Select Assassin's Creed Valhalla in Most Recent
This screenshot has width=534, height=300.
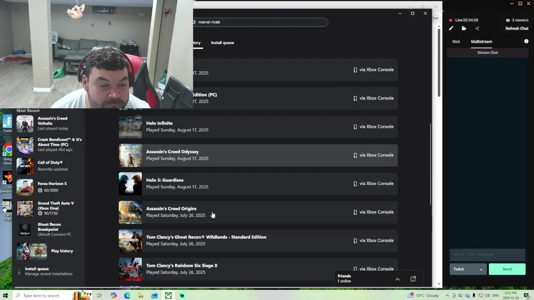pos(49,123)
